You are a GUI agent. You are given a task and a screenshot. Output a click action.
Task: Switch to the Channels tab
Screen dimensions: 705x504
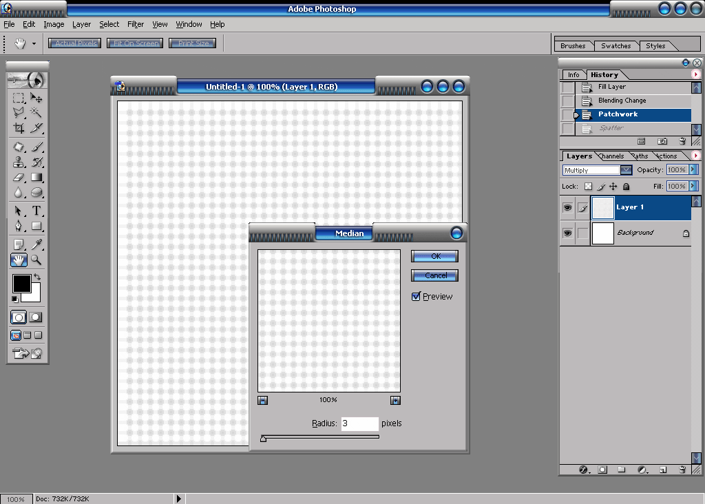pos(612,156)
